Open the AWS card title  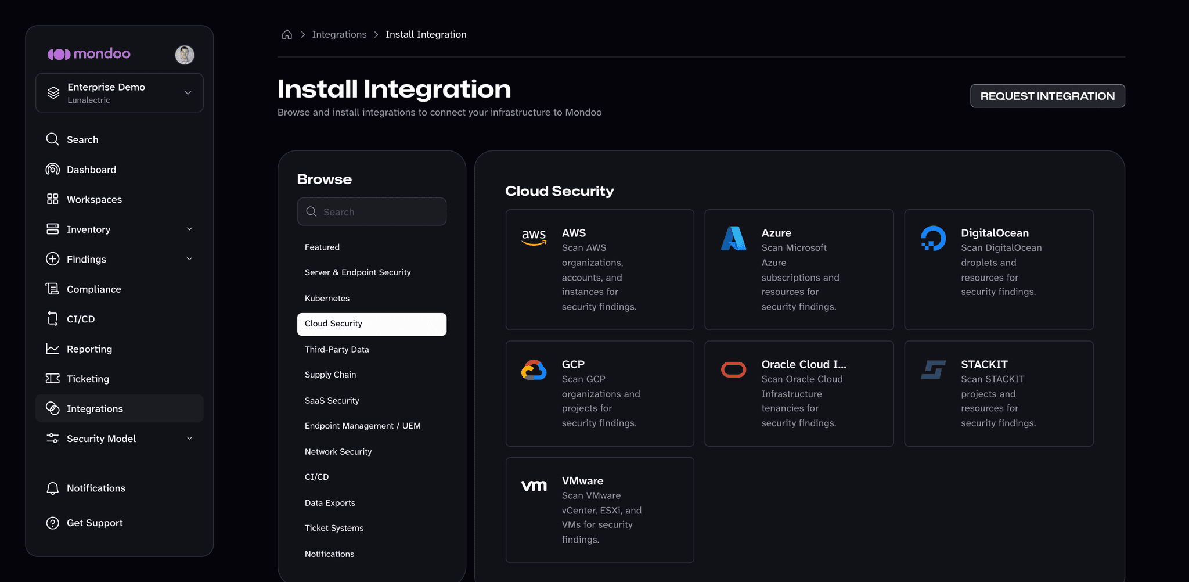[574, 233]
